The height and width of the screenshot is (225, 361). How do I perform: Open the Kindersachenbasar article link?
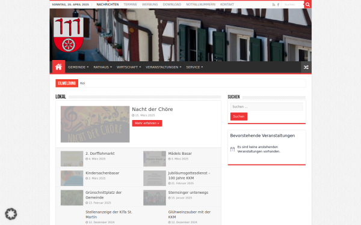click(x=102, y=173)
